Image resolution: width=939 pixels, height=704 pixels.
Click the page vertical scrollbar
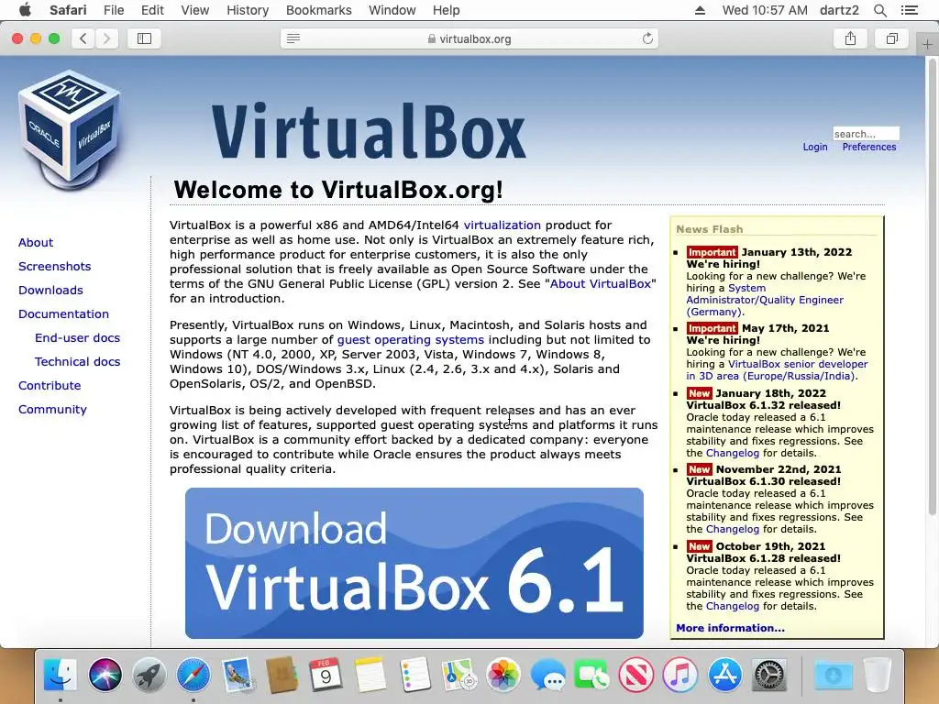click(x=932, y=289)
